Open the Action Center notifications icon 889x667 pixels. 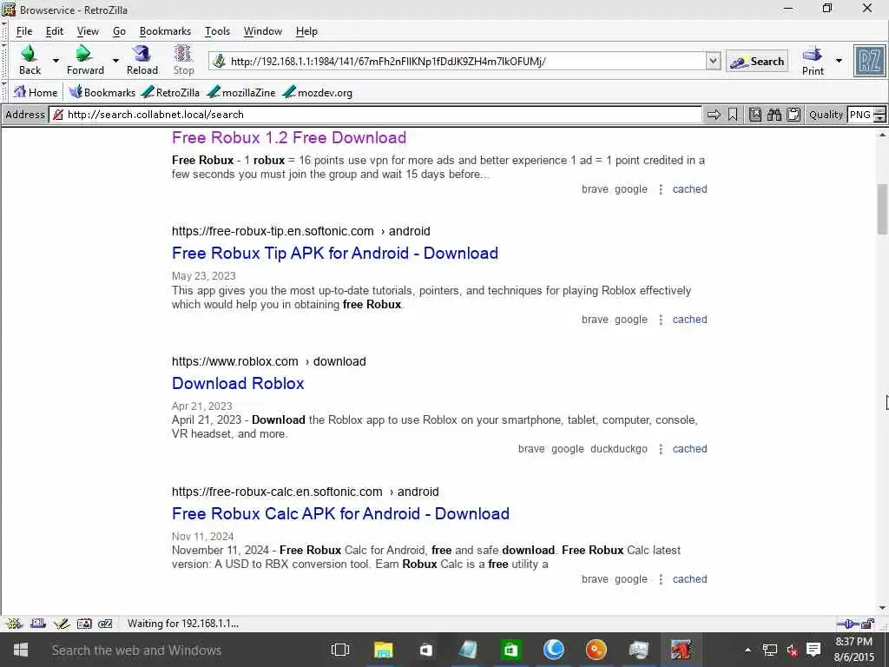pyautogui.click(x=813, y=650)
